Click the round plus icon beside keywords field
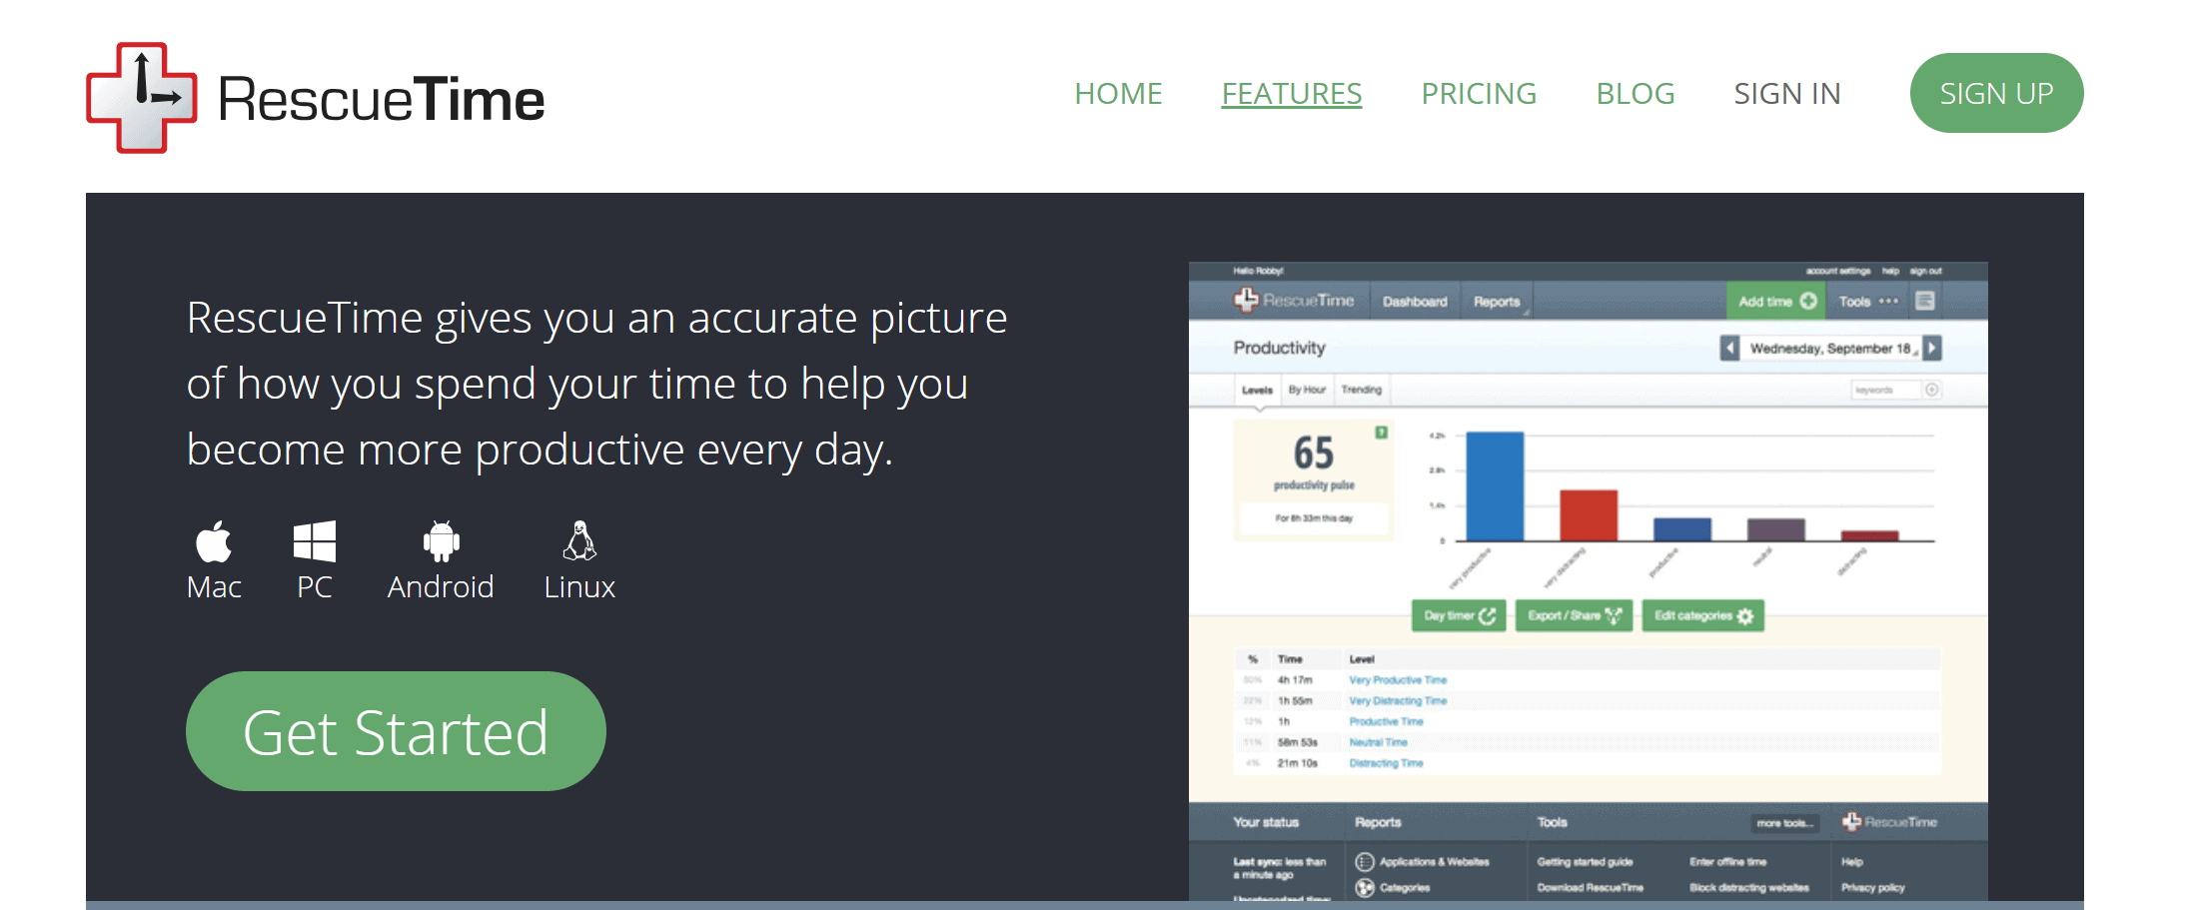 [1932, 390]
